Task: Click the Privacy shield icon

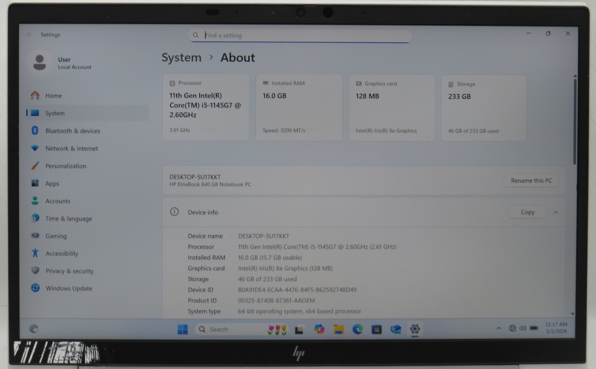Action: coord(35,270)
